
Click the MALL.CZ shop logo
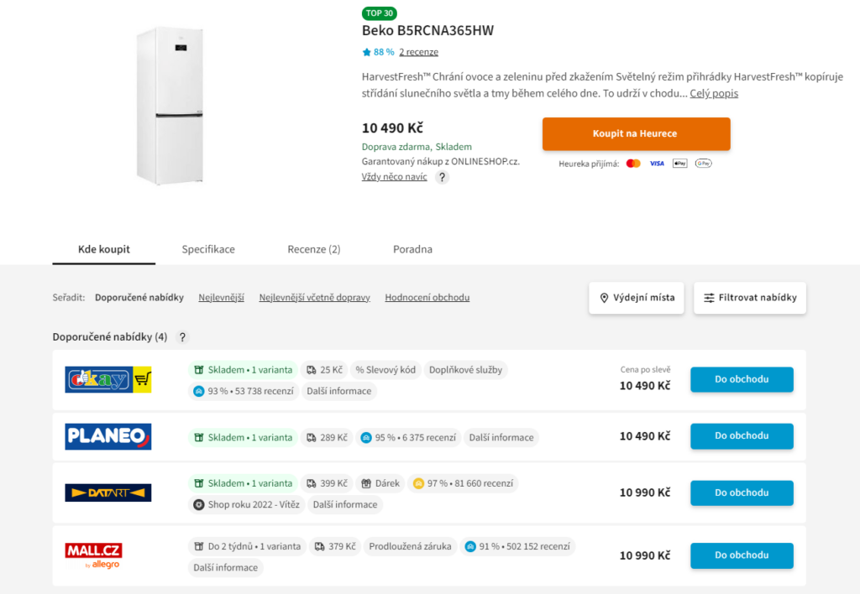pos(94,555)
